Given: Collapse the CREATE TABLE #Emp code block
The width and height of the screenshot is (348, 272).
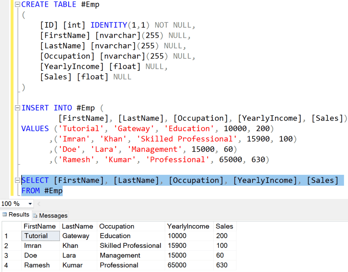Looking at the screenshot, I should pos(17,5).
